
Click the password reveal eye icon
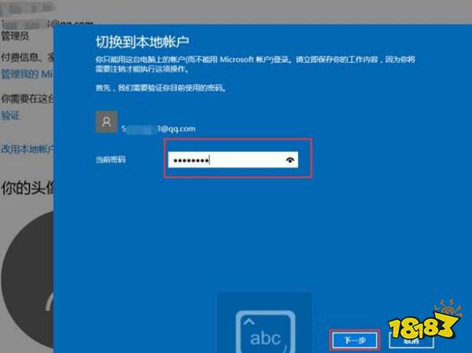click(x=292, y=160)
